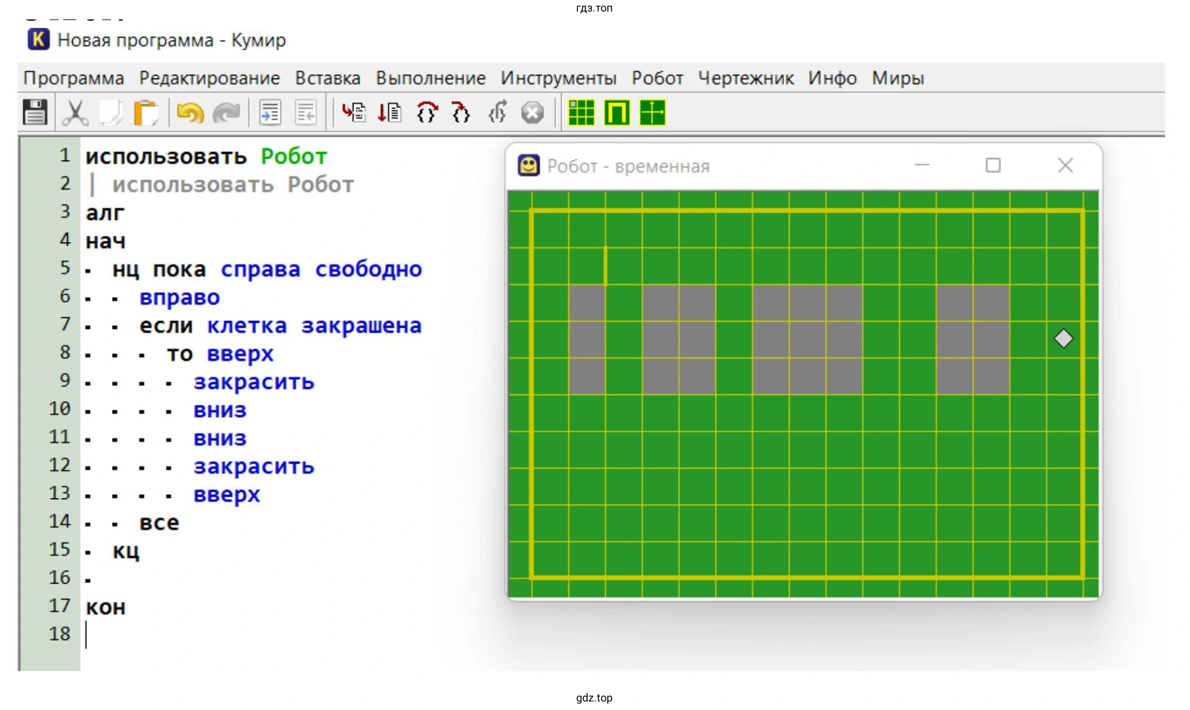Click the Undo yellow arrow icon

190,112
